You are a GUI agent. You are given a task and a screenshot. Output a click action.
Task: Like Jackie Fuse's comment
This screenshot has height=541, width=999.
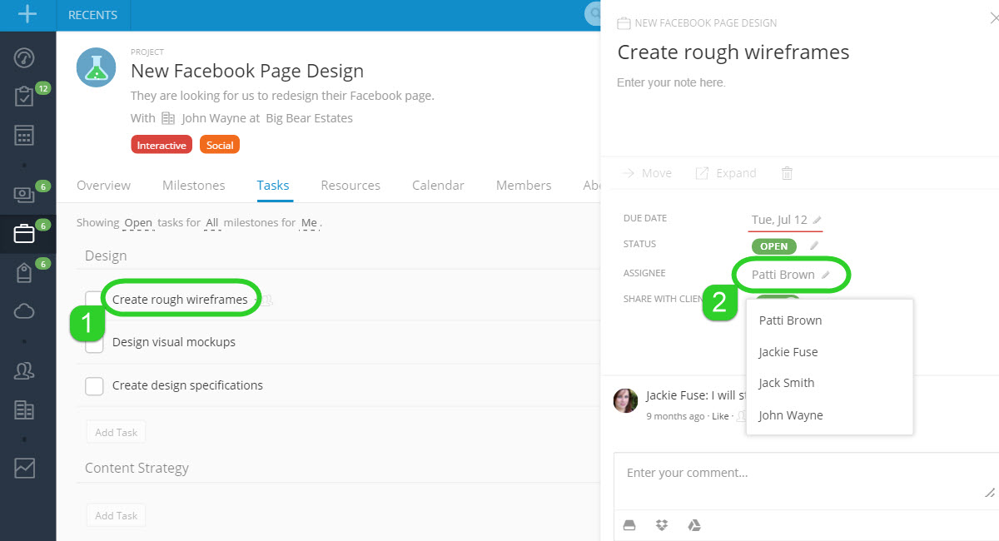click(x=720, y=416)
